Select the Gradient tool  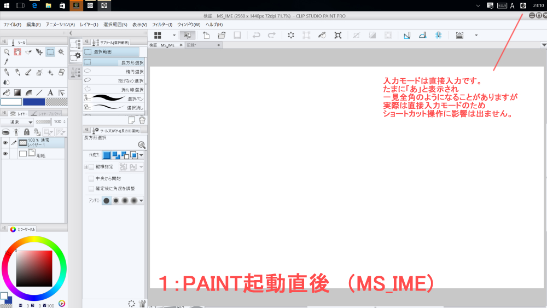pos(18,92)
